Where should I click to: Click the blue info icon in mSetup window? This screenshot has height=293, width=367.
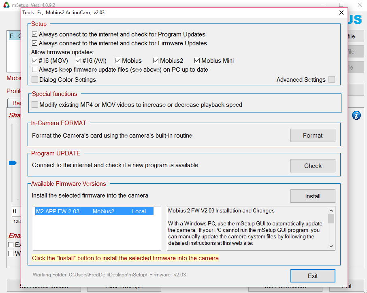356,115
